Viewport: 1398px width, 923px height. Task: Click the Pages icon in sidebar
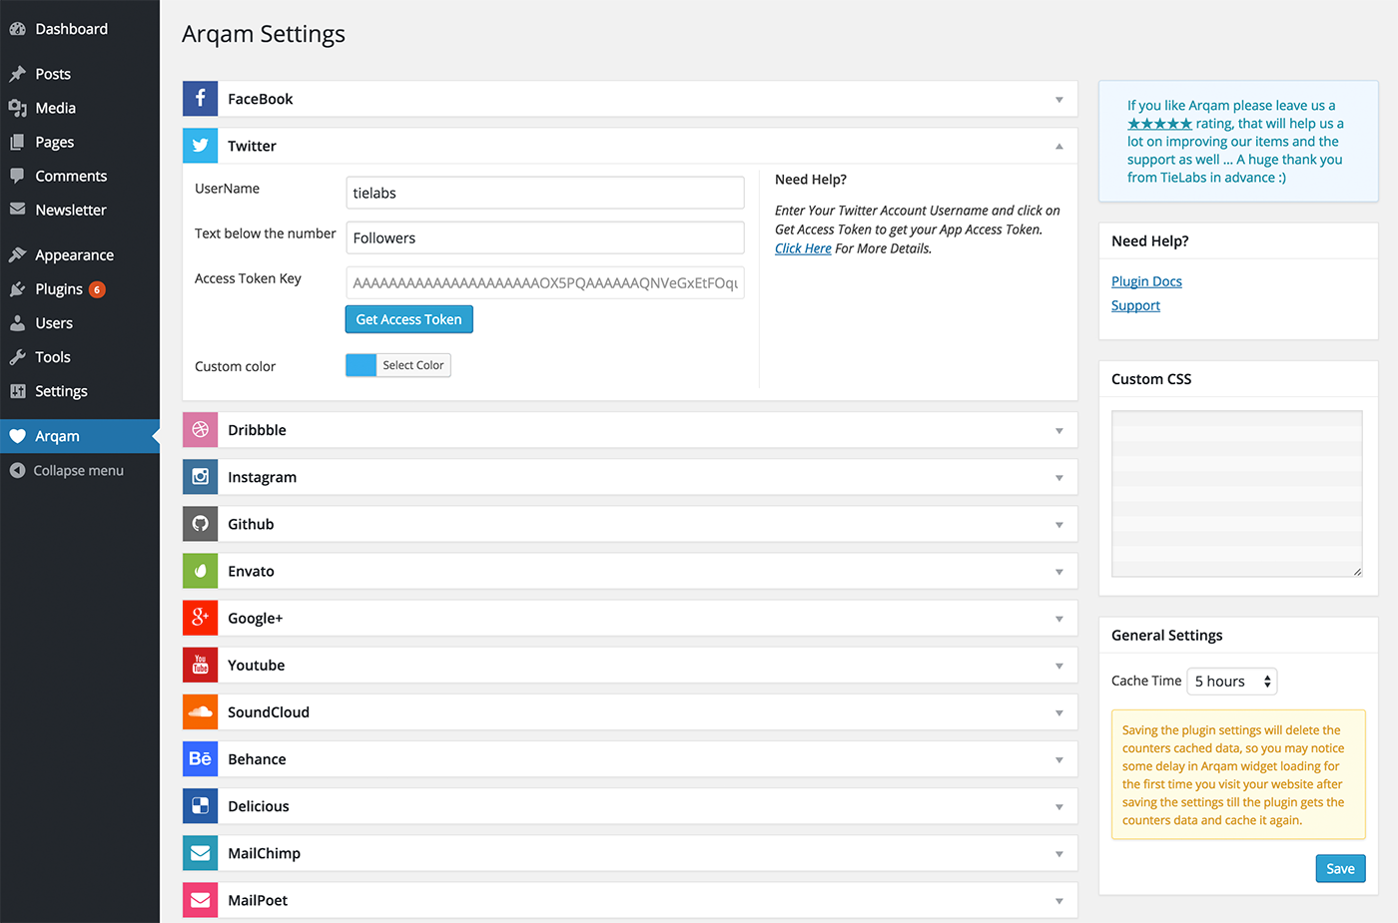(x=17, y=142)
